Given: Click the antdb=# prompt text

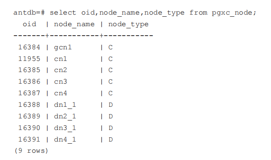Looking at the screenshot, I should (x=29, y=12).
